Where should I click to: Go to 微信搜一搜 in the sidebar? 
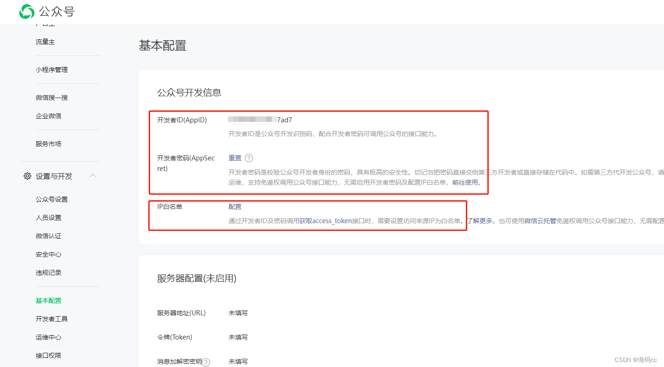tap(52, 98)
